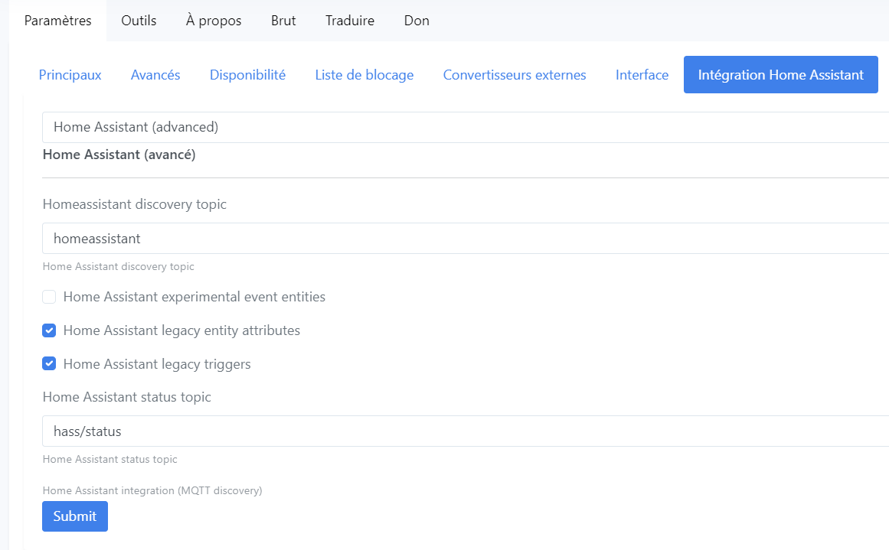889x550 pixels.
Task: Open Convertisseurs externes tab
Action: [x=515, y=75]
